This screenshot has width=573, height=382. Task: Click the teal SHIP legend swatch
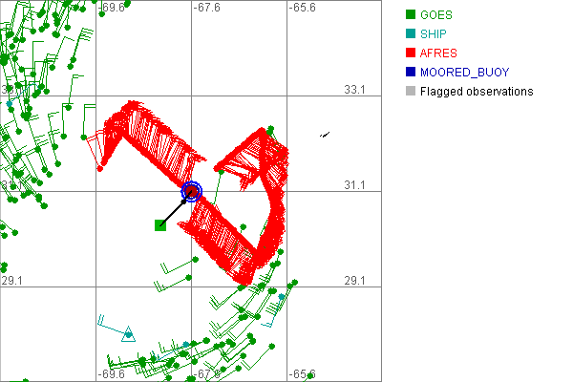(x=411, y=34)
